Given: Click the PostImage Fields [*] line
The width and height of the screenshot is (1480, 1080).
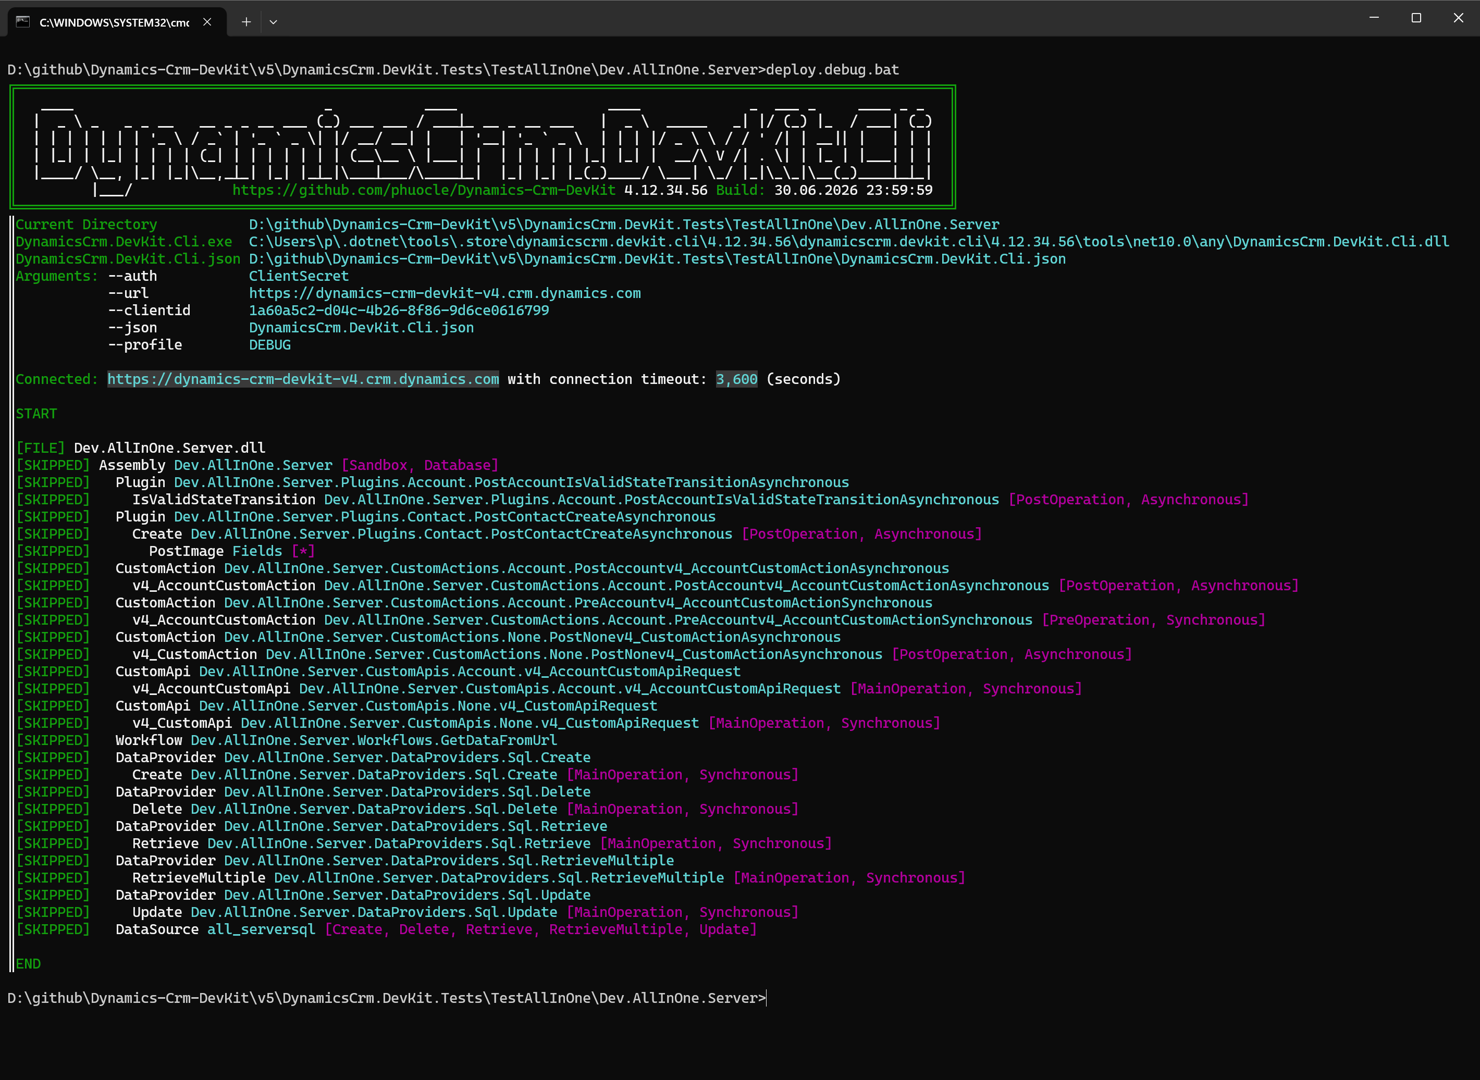Looking at the screenshot, I should 232,552.
